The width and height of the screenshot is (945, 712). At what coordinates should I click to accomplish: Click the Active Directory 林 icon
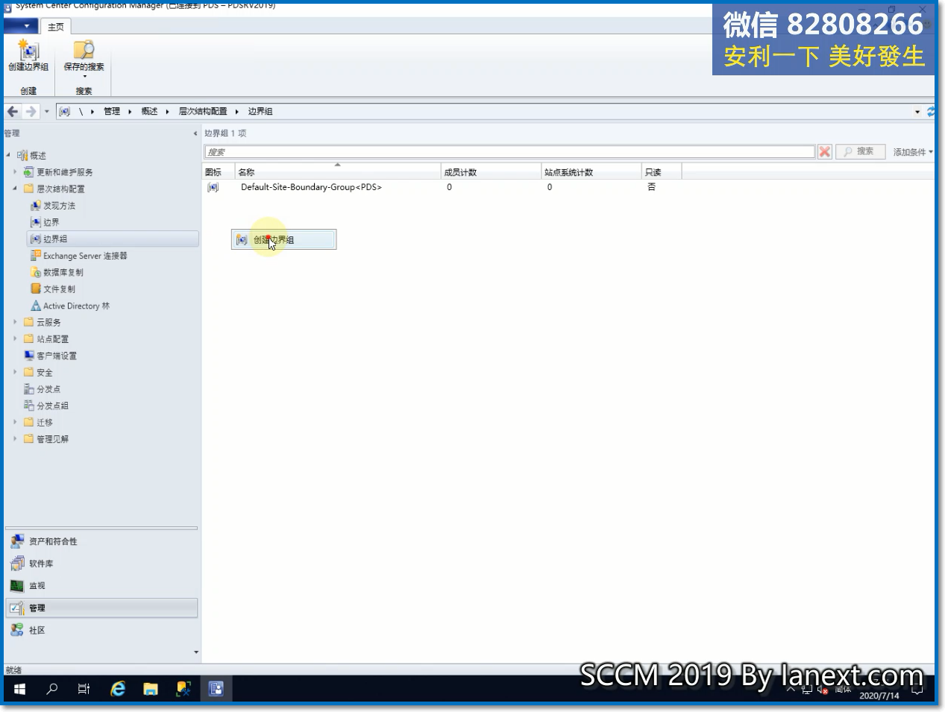point(35,306)
